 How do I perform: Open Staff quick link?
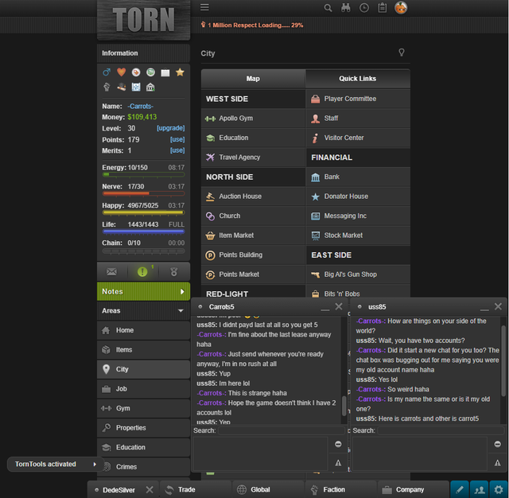[x=359, y=119]
